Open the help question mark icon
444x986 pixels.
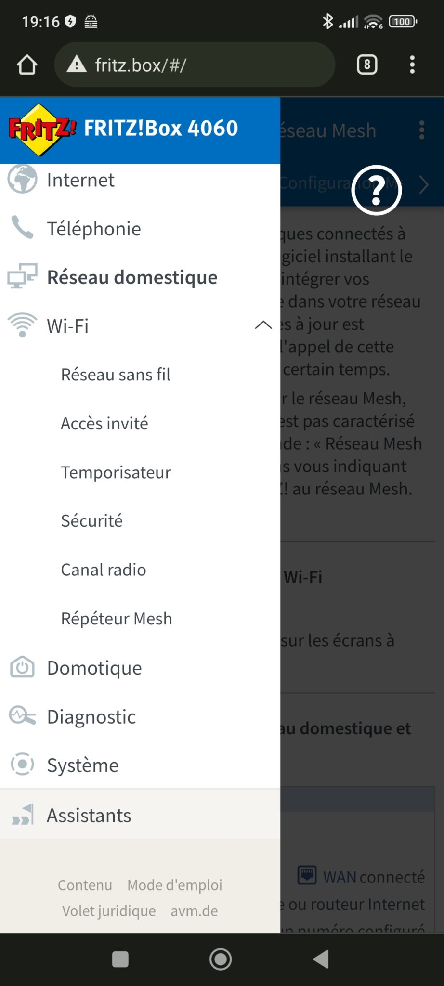(377, 190)
